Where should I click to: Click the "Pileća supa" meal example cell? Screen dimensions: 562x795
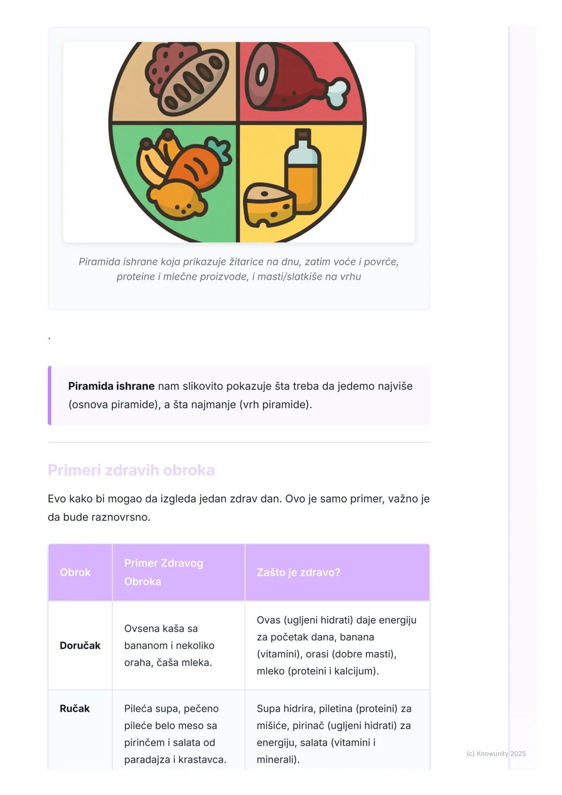[x=175, y=734]
